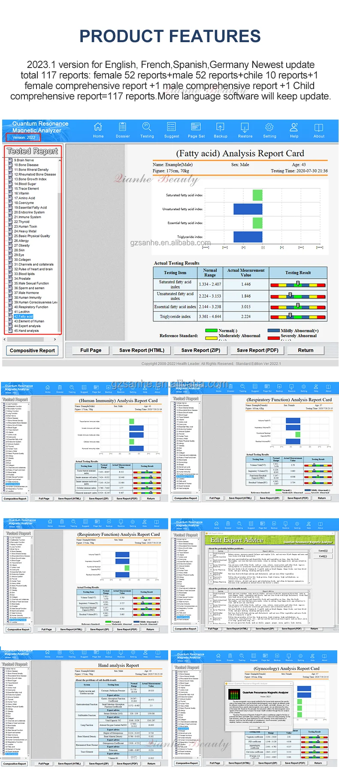Select 20.Endocrine System report

[x=29, y=212]
